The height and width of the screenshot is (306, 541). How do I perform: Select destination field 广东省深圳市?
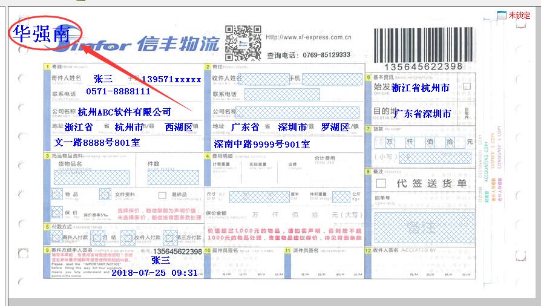[422, 114]
